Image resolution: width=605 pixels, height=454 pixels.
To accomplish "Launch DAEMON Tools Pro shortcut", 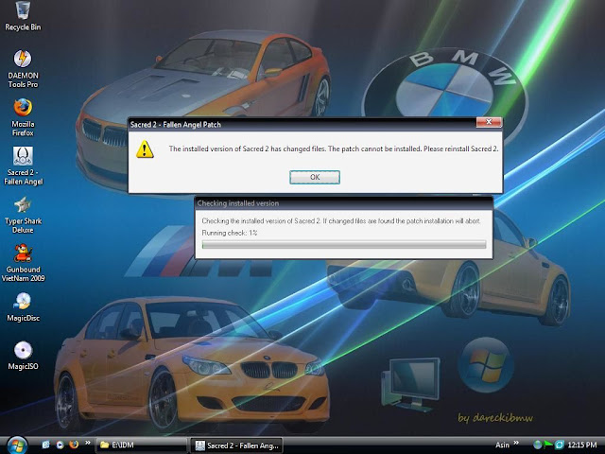I will (23, 69).
